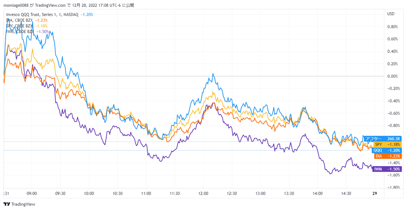Select the Invesco QQQ Trust legend title

point(42,15)
